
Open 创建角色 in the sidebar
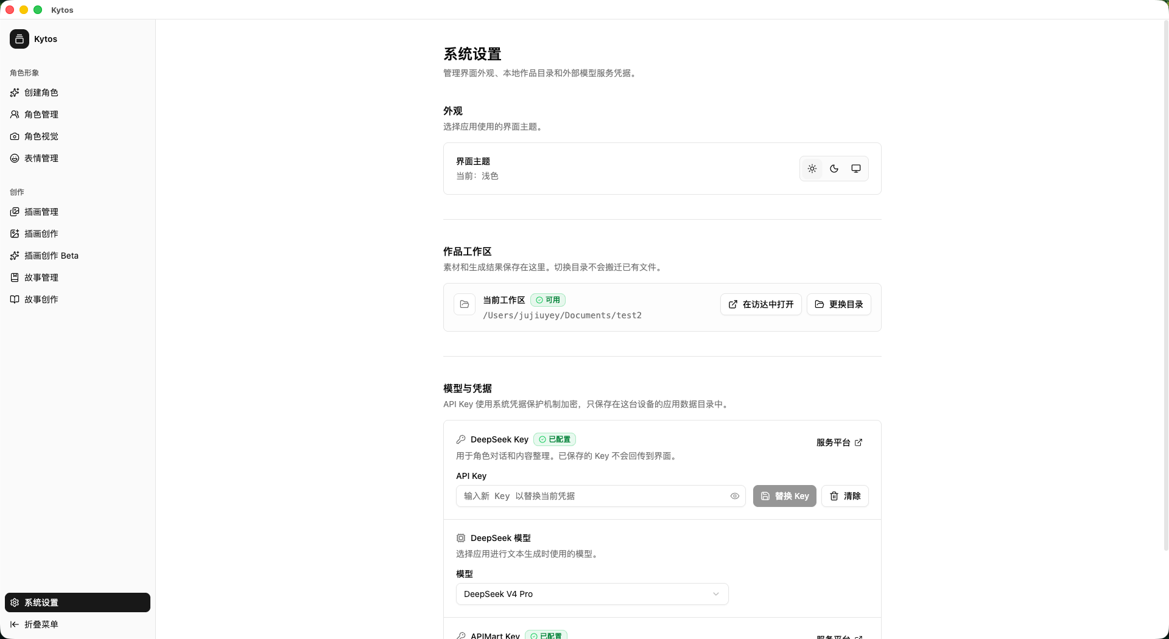tap(77, 93)
